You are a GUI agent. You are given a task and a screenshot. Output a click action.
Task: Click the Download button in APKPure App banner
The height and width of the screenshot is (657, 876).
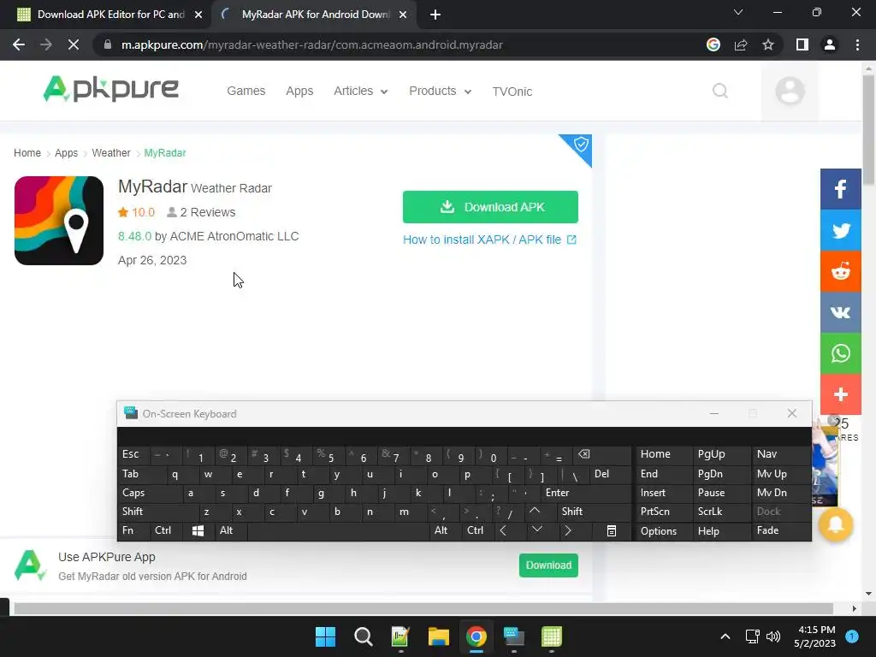(x=548, y=565)
